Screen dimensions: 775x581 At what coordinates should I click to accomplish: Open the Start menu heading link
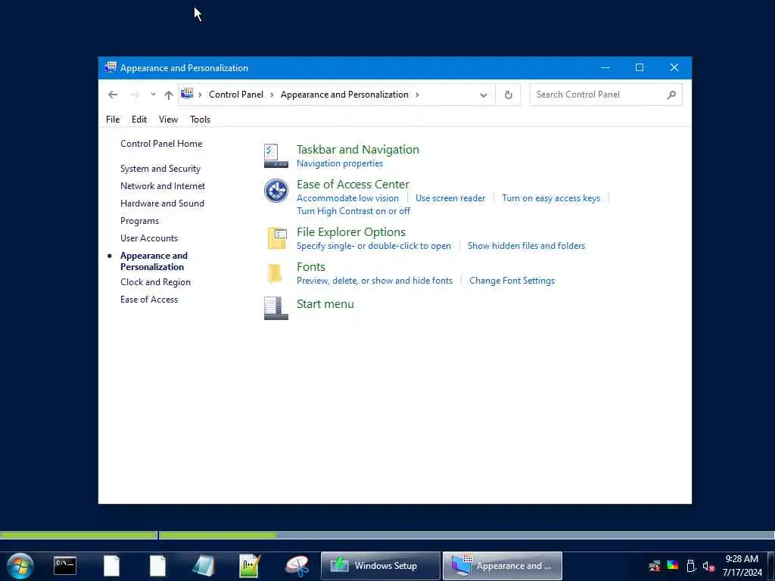(x=325, y=304)
